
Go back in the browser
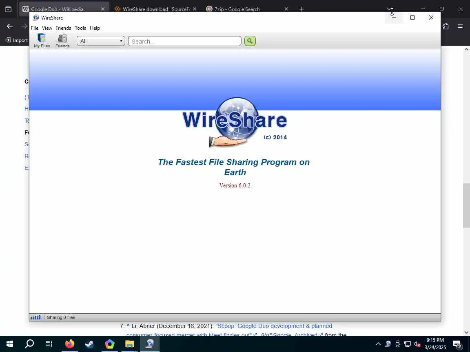[10, 26]
